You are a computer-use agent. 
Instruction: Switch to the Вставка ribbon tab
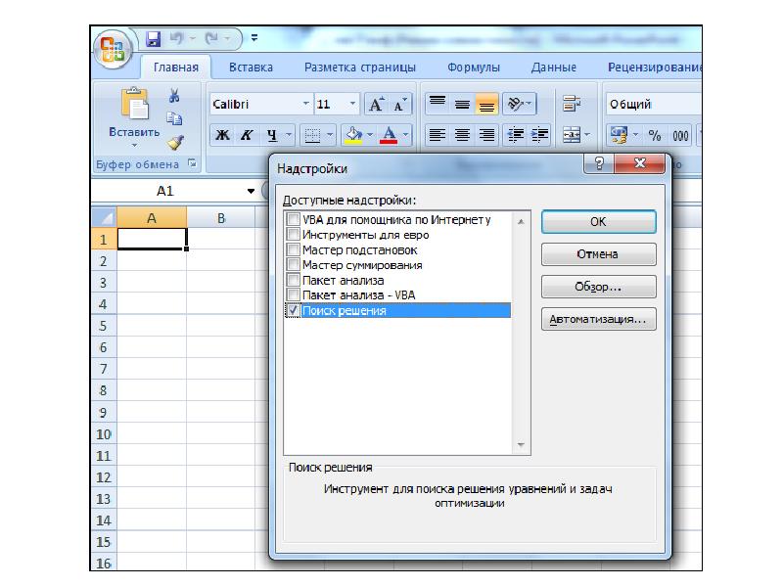tap(251, 68)
